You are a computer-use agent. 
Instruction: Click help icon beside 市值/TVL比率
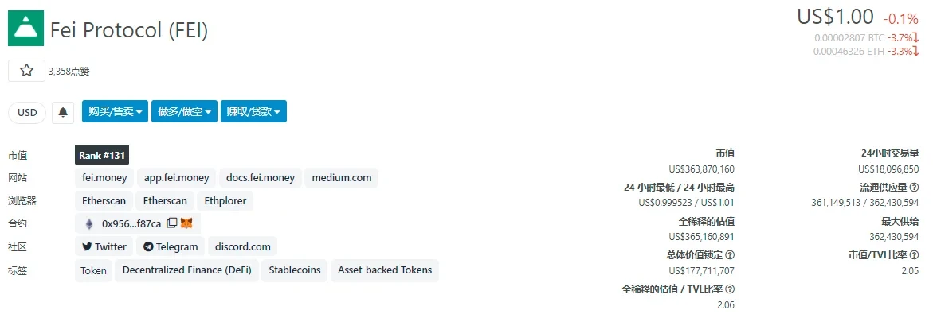point(914,255)
